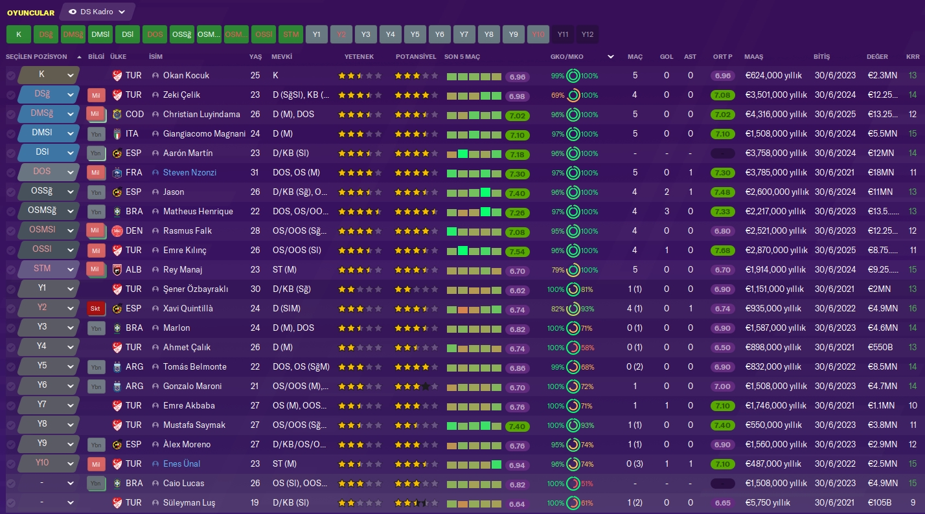
Task: Click the 7.54 rating badge for Emre Kılınç
Action: 517,252
